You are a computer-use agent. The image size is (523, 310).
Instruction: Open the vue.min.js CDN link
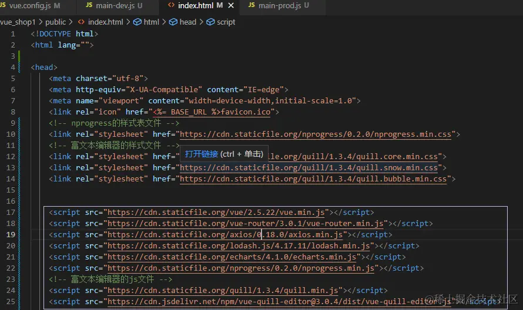(x=216, y=213)
